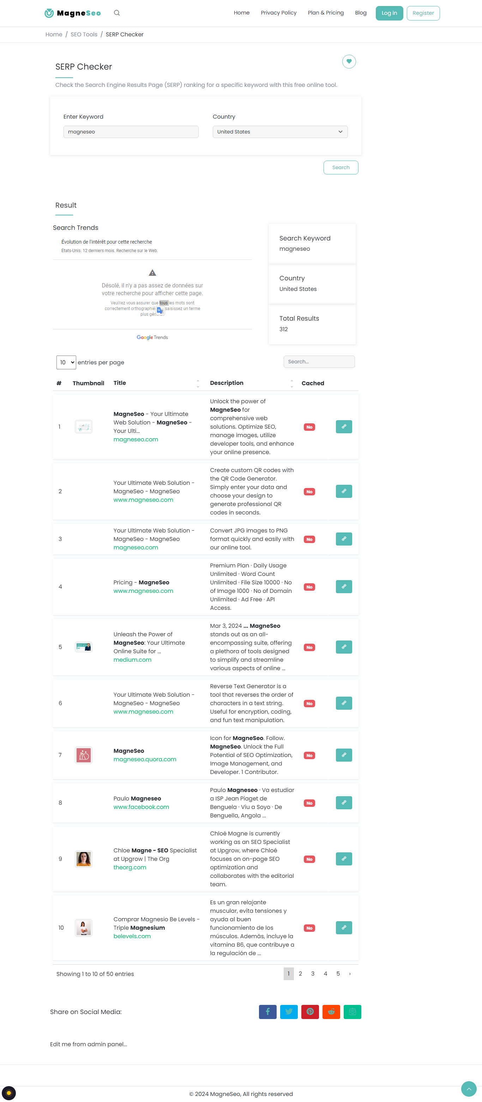Share on Pinterest icon

pos(310,1011)
